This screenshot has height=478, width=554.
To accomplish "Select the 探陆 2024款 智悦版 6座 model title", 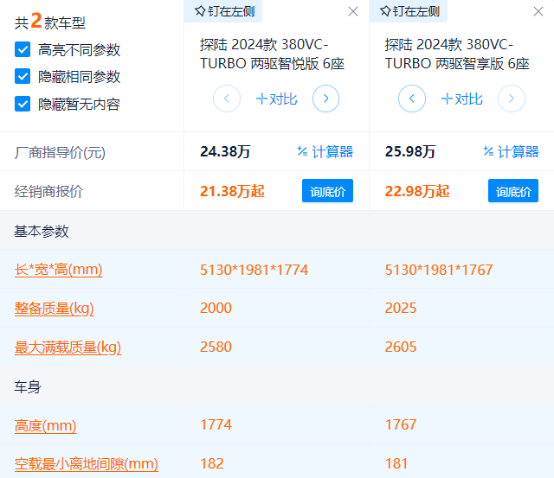I will pyautogui.click(x=272, y=54).
